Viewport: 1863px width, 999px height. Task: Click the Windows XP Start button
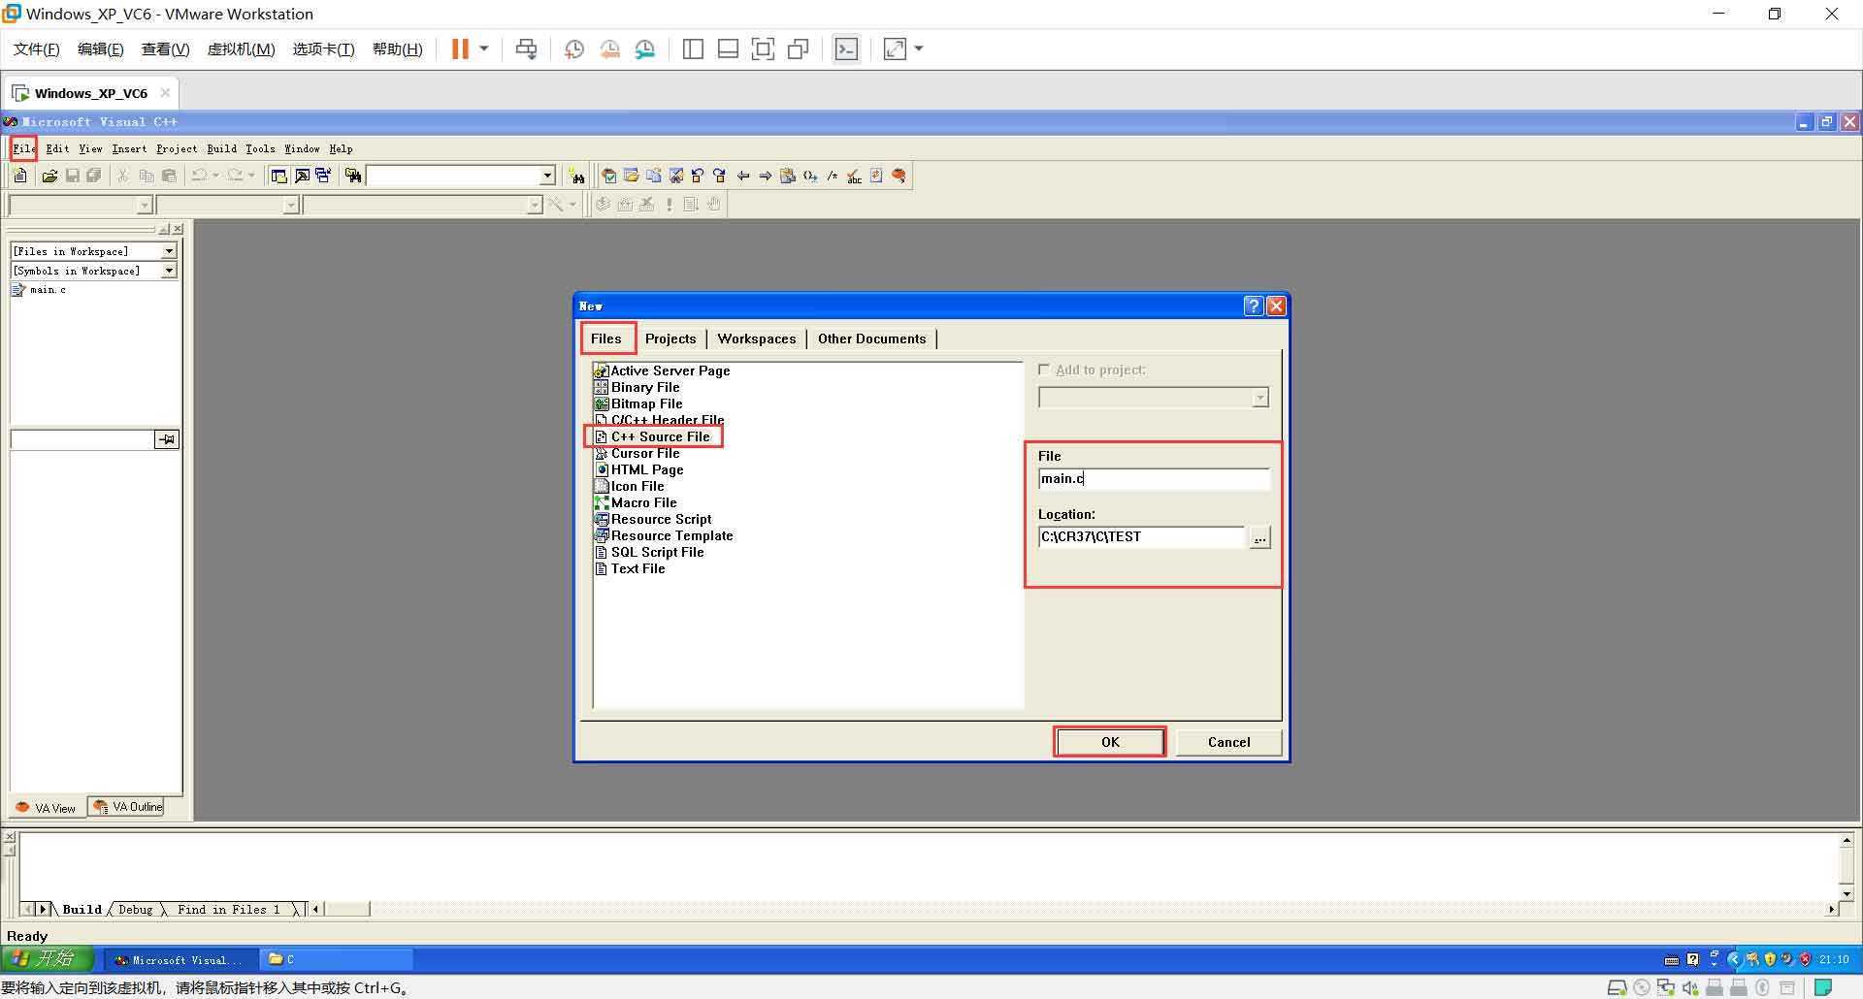pyautogui.click(x=47, y=959)
